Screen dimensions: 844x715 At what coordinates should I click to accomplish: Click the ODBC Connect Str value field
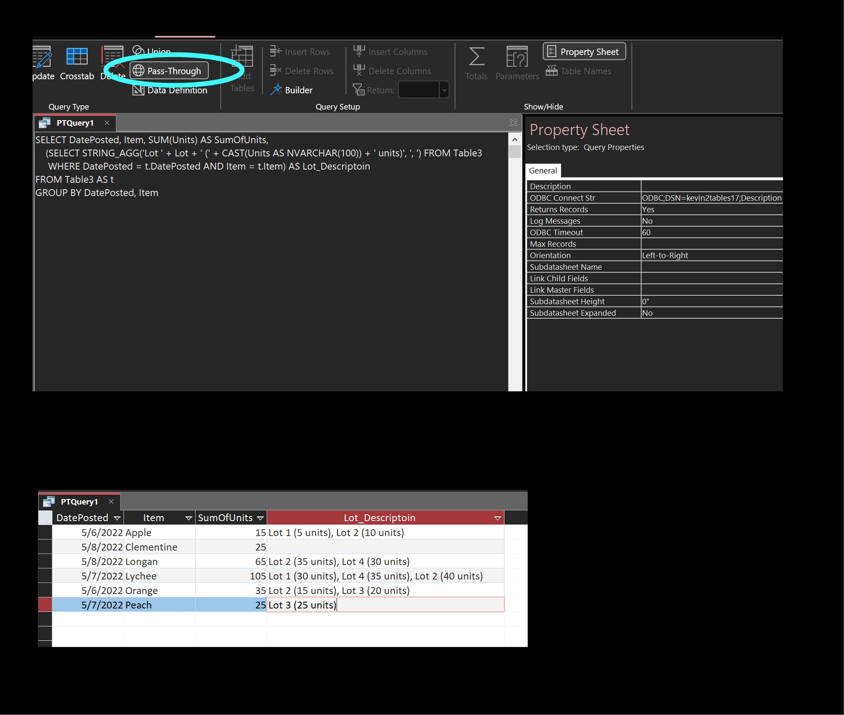pyautogui.click(x=711, y=198)
